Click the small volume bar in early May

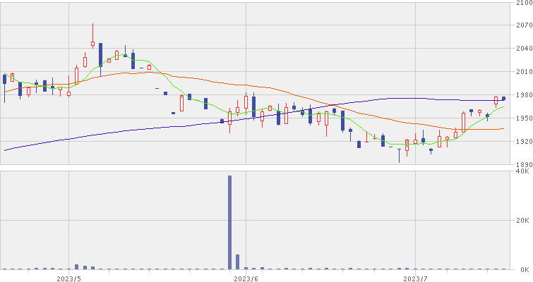76,266
